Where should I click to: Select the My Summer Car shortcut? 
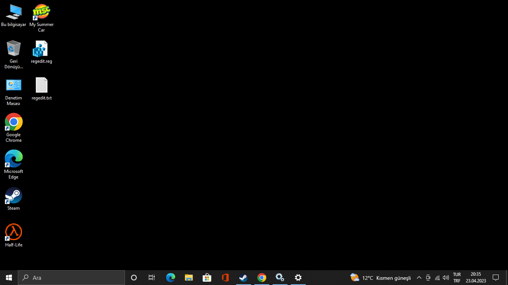click(42, 18)
